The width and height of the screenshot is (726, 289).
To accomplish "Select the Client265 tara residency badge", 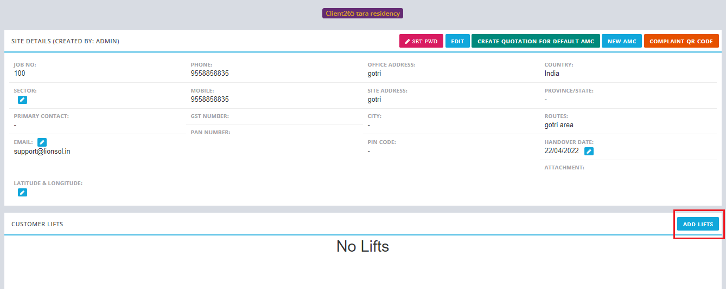I will click(x=362, y=14).
